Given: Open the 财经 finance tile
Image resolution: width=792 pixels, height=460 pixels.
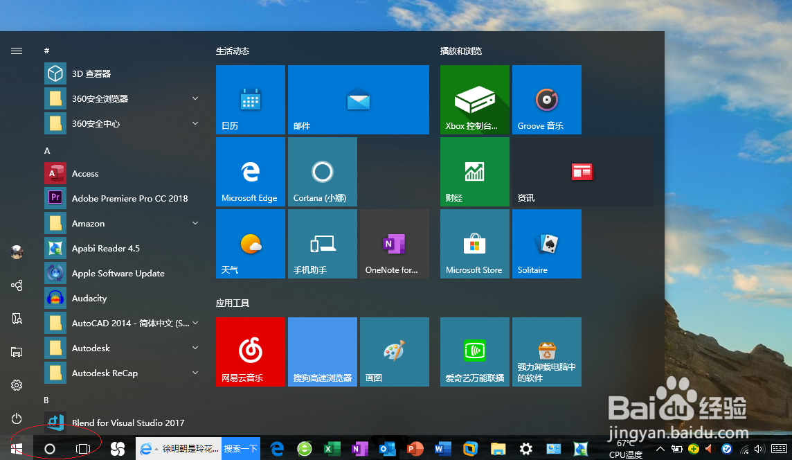Looking at the screenshot, I should tap(475, 172).
